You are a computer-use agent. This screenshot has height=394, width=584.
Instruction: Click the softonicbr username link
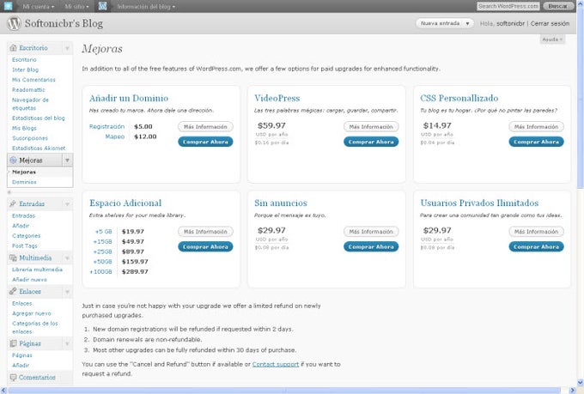pos(510,23)
